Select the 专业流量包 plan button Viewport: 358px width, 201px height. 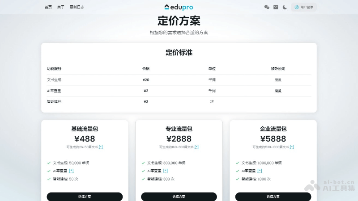179,197
